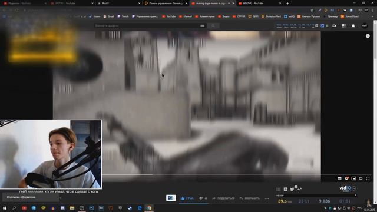Enter fullscreen mode in the player
This screenshot has height=212, width=377.
point(368,178)
